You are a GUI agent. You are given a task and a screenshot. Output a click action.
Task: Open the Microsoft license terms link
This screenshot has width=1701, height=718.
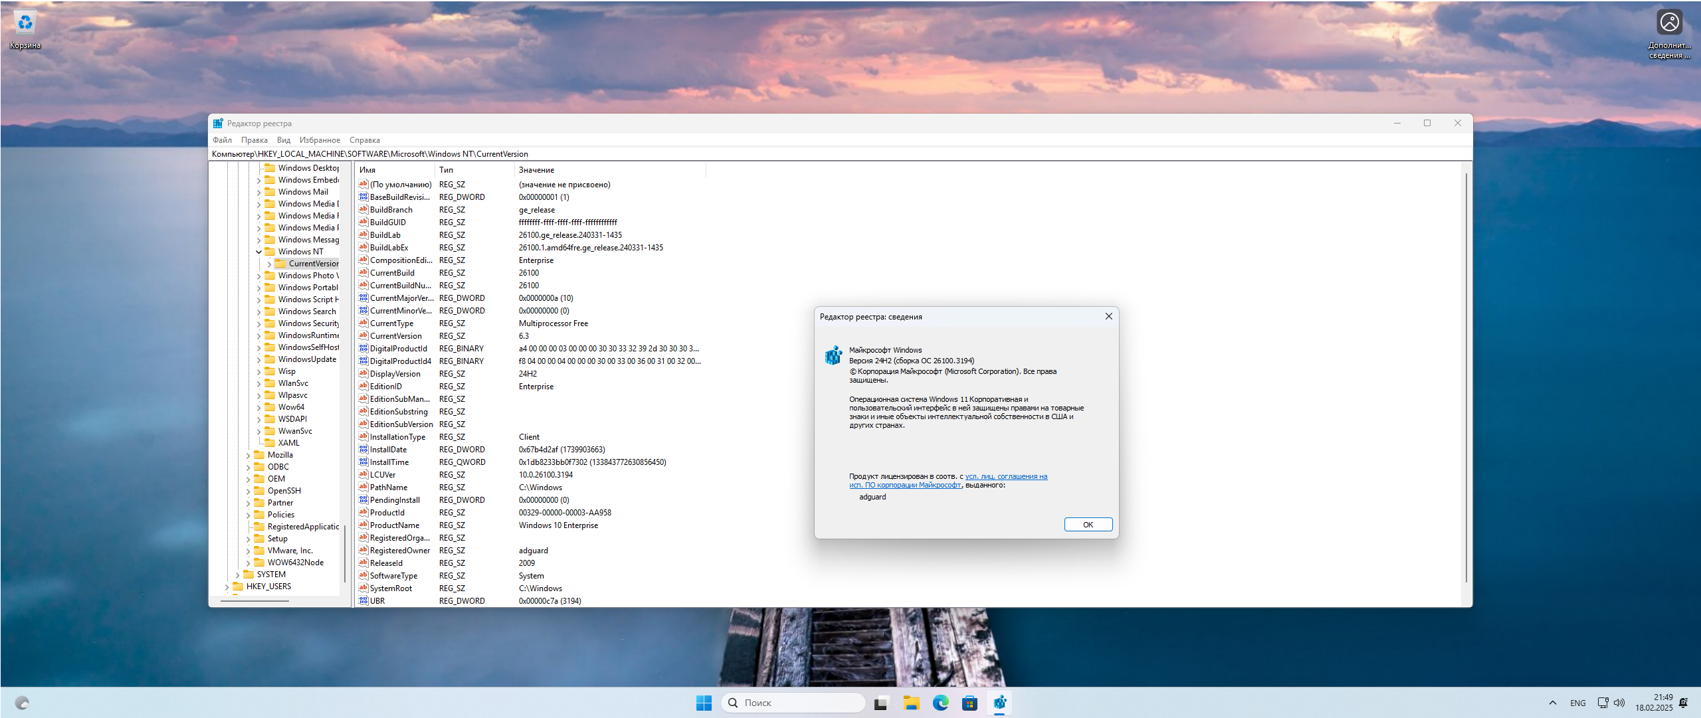tap(1005, 476)
